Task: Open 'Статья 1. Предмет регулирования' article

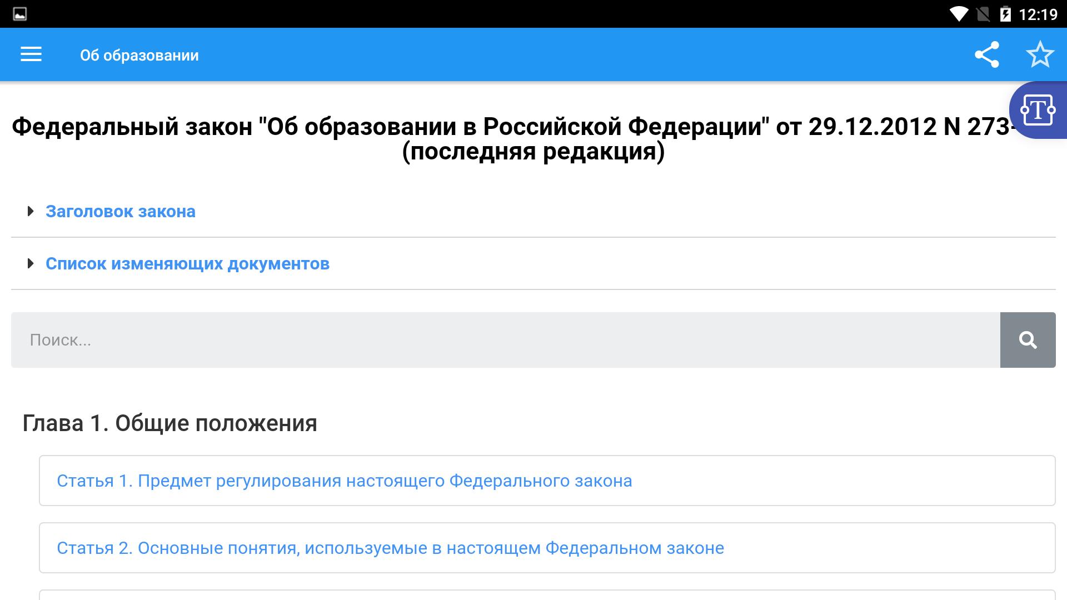Action: tap(345, 481)
